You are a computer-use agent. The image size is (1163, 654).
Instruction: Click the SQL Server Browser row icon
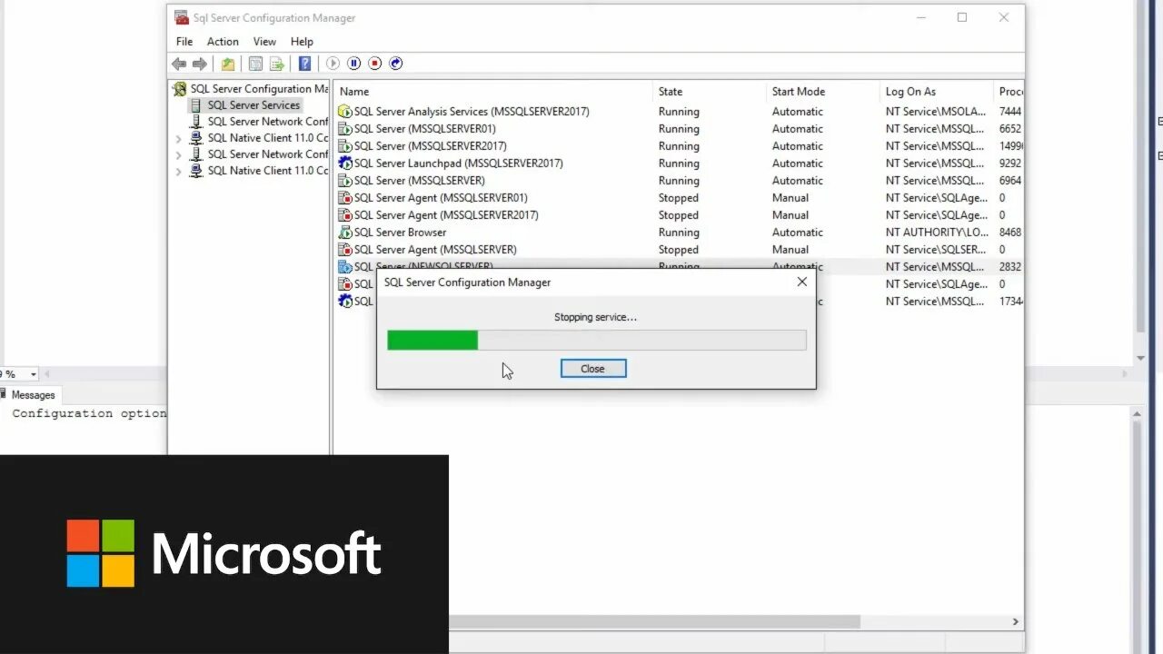click(345, 233)
